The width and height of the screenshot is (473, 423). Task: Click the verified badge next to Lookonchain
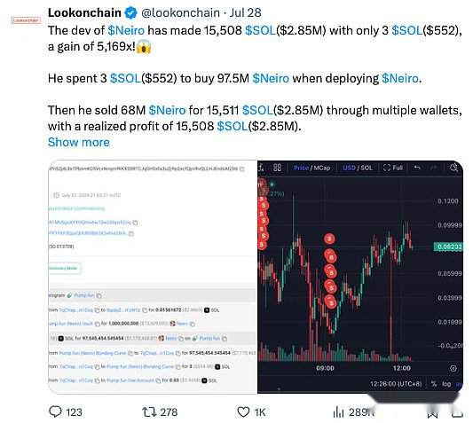[130, 12]
